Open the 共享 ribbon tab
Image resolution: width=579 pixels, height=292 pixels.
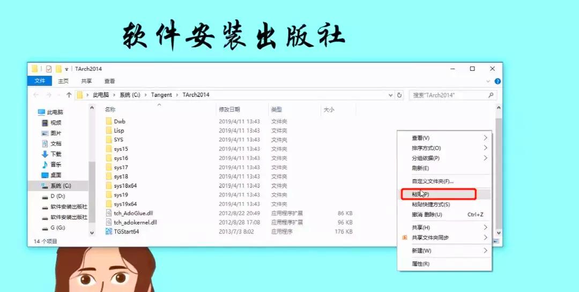pyautogui.click(x=86, y=81)
